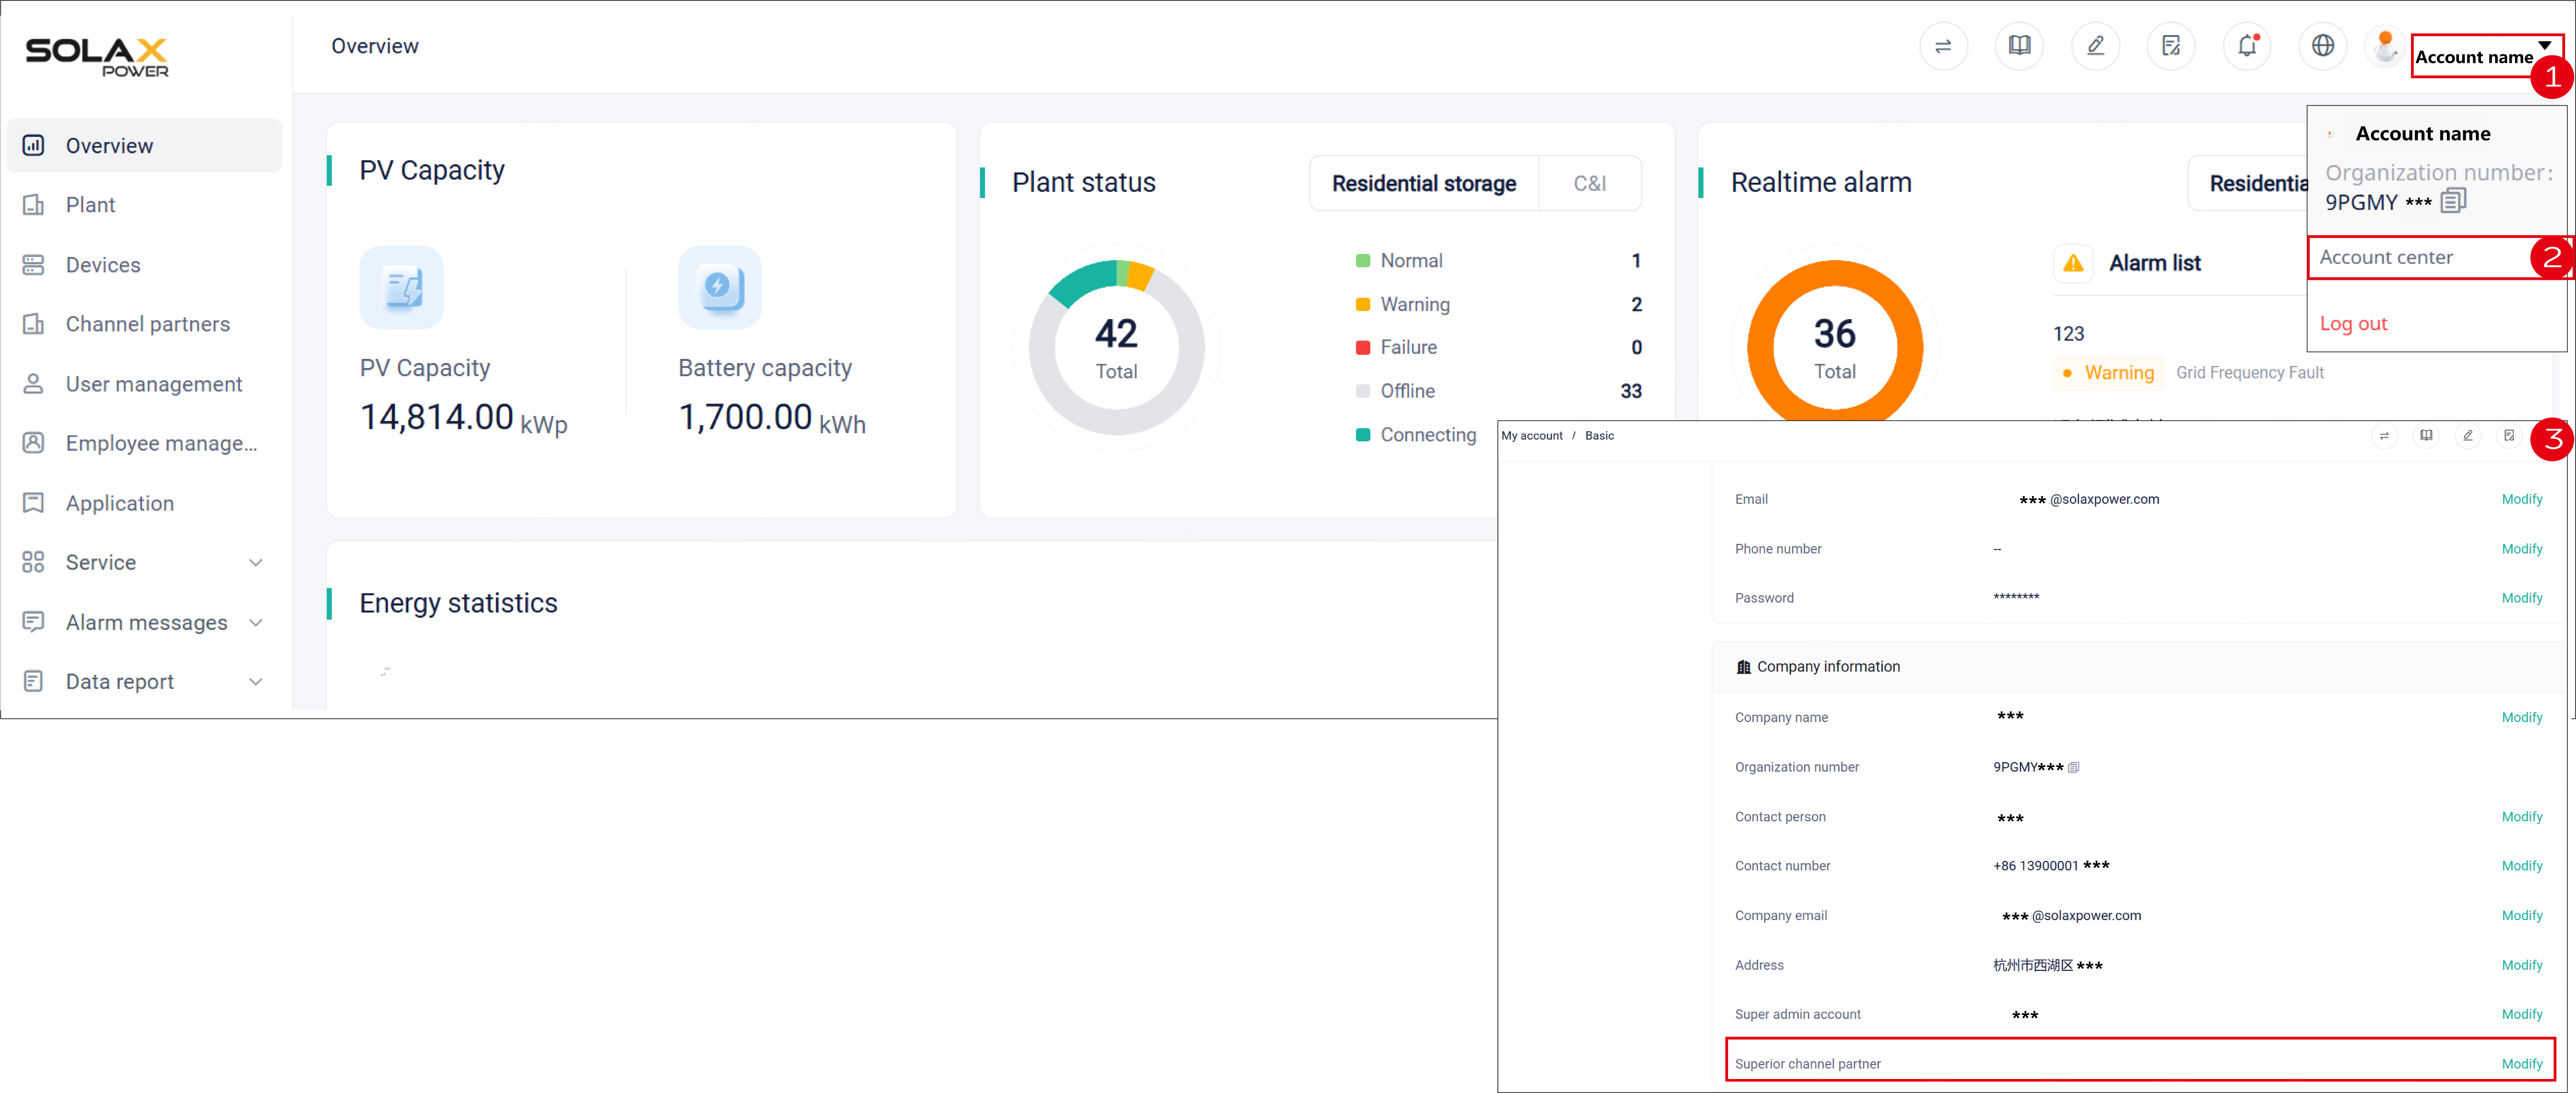This screenshot has height=1093, width=2576.
Task: Click Modify for Superior channel partner
Action: pos(2522,1064)
